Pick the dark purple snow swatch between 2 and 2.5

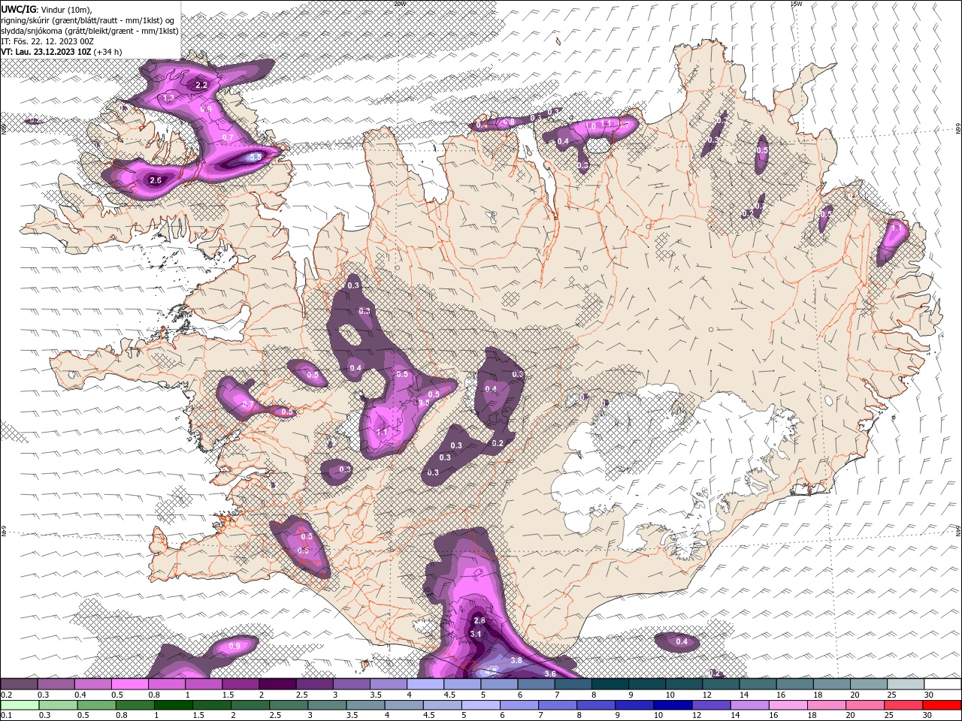tap(277, 684)
